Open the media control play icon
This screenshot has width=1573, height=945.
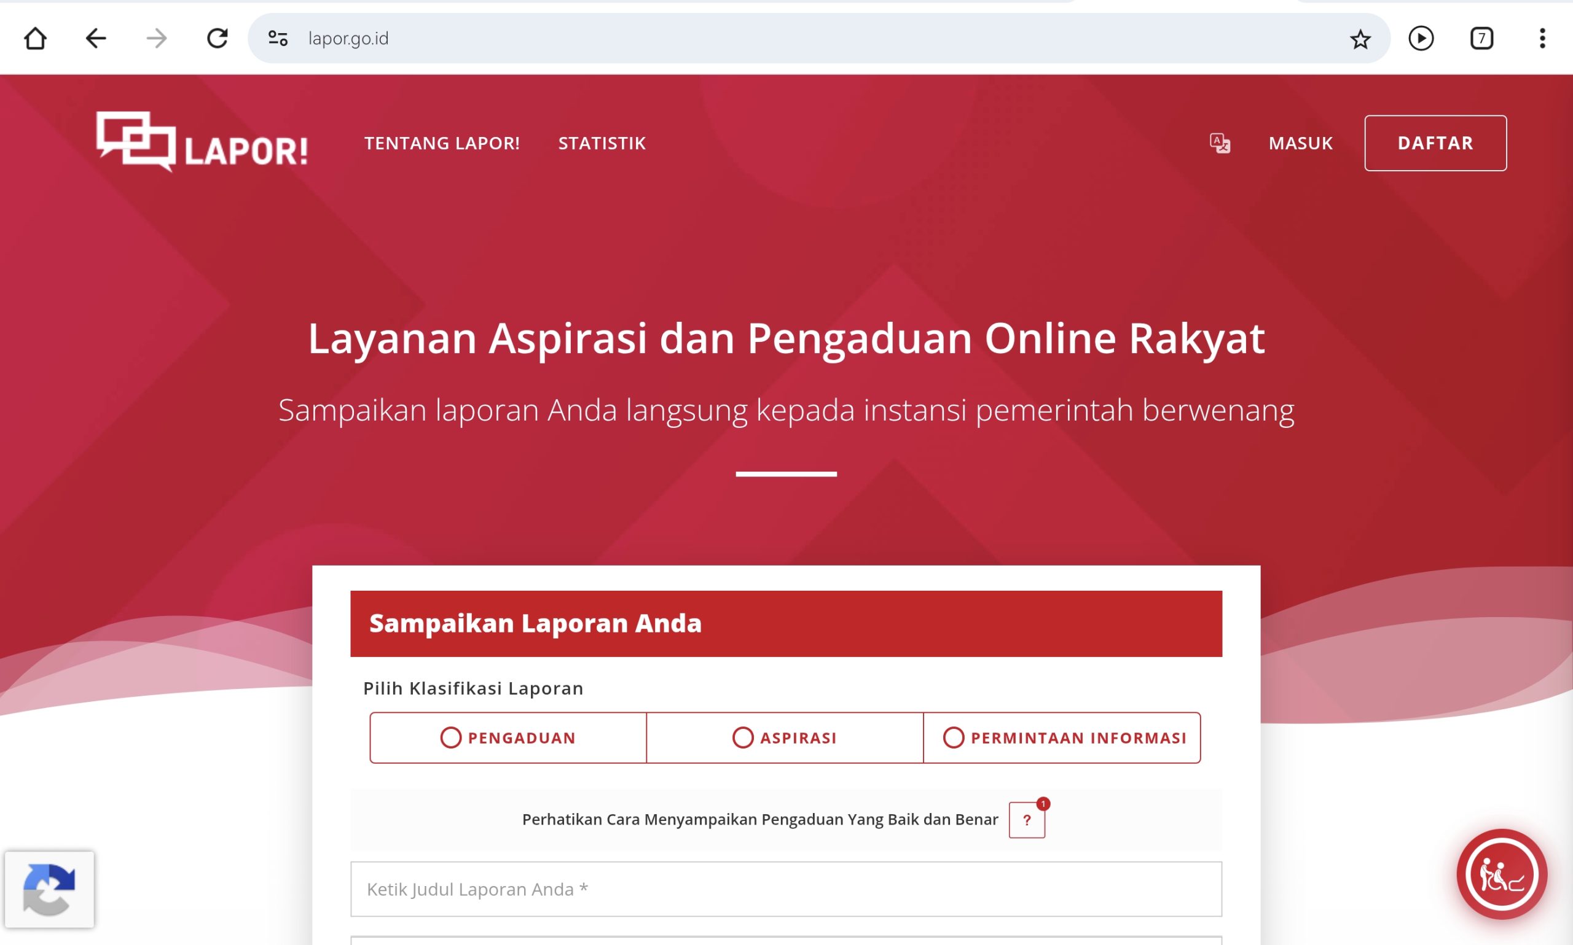[x=1421, y=38]
